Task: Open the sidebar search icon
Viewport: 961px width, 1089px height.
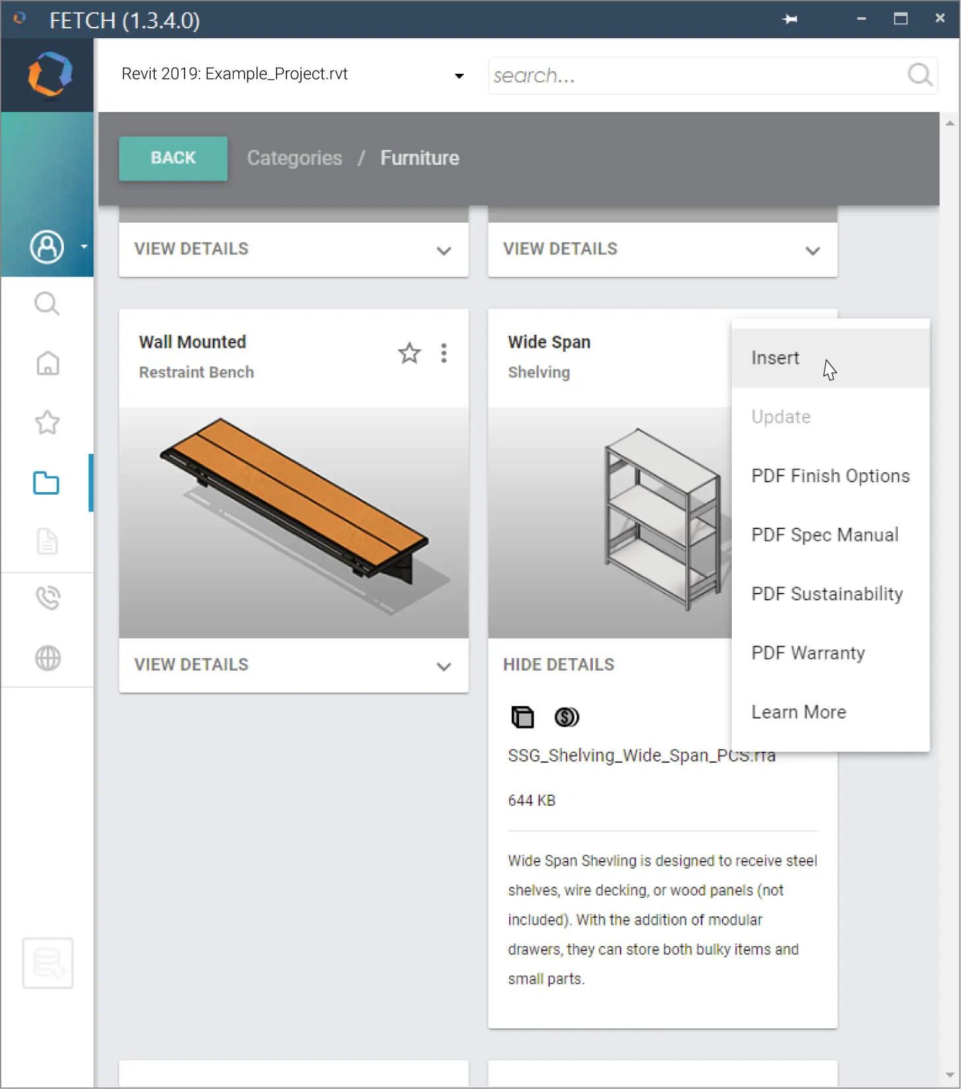Action: tap(47, 304)
